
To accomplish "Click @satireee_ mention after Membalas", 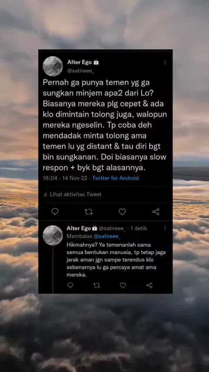I will pyautogui.click(x=107, y=236).
